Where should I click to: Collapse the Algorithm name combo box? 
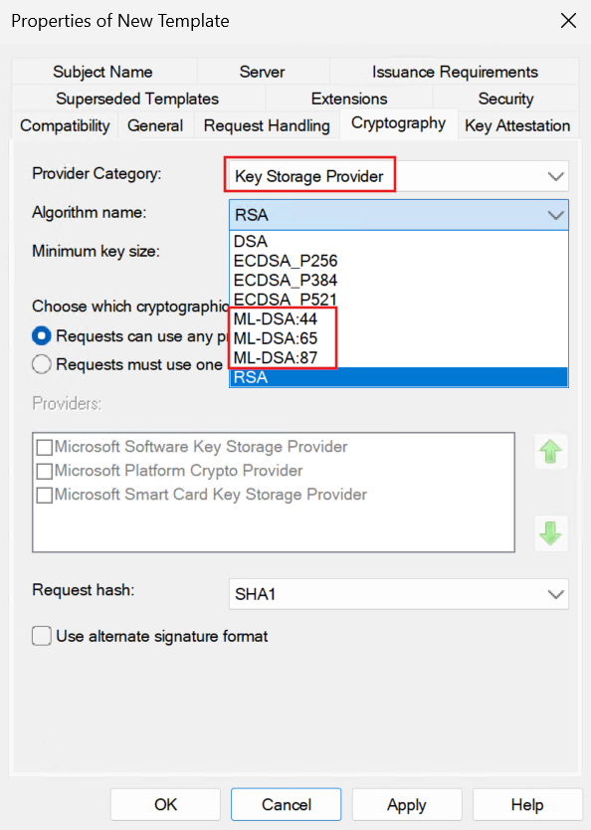coord(398,215)
